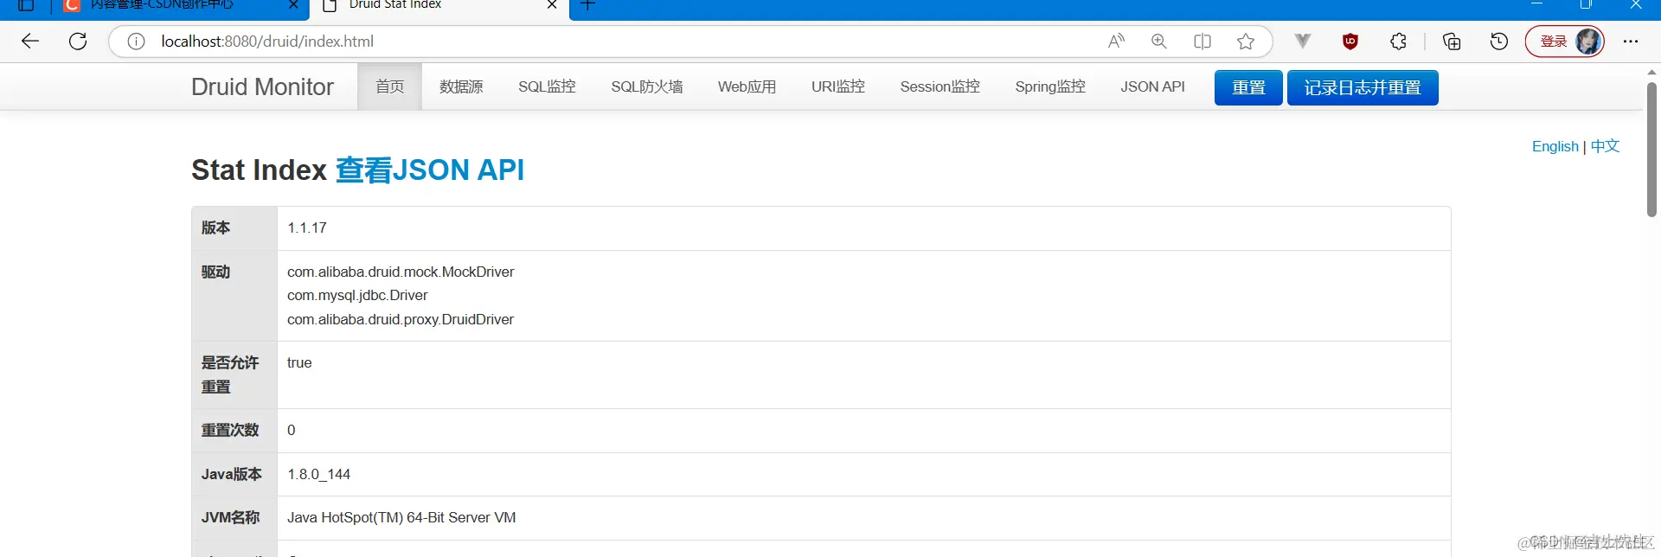1661x557 pixels.
Task: Reload the page with the refresh icon
Action: (78, 42)
